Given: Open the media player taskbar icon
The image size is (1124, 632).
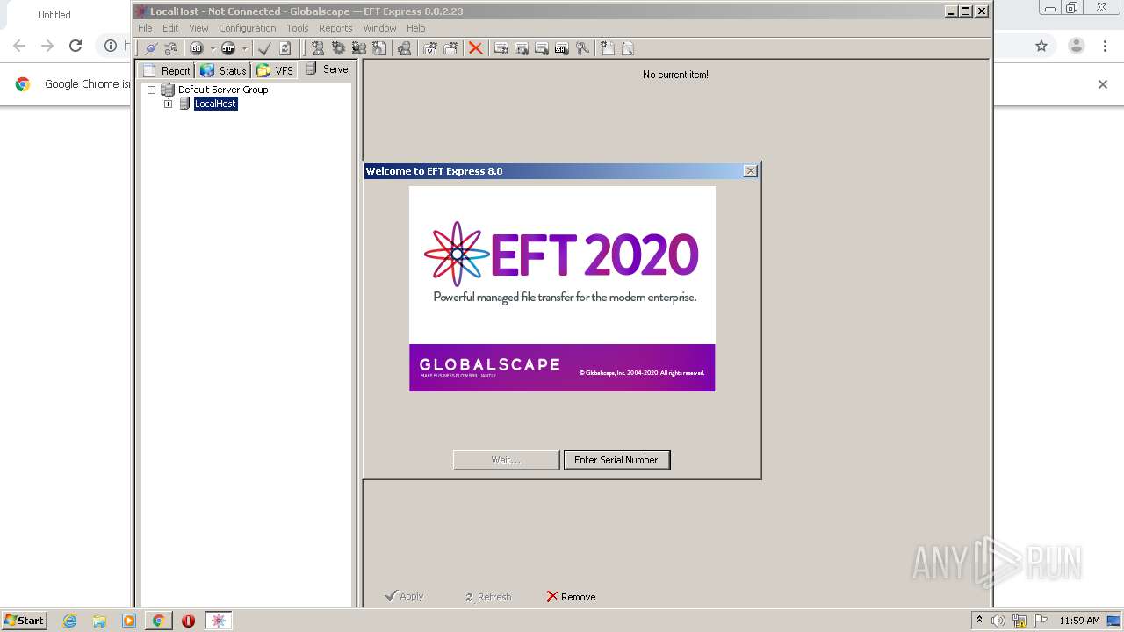Looking at the screenshot, I should pyautogui.click(x=129, y=621).
